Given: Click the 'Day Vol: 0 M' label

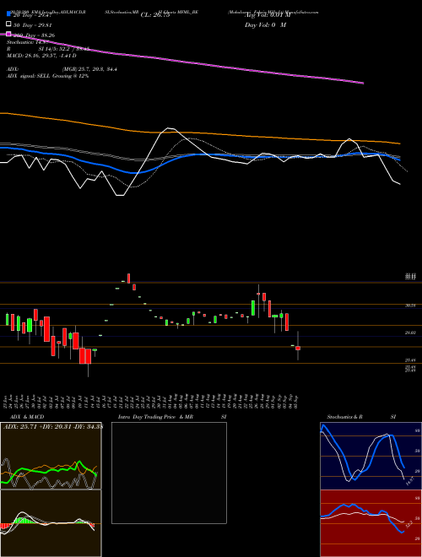Looking at the screenshot, I should (265, 25).
